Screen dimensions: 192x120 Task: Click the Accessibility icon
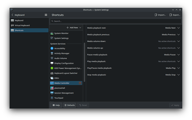coord(52,48)
